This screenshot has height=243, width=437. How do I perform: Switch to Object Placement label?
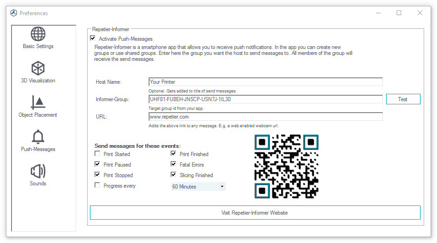click(x=38, y=115)
